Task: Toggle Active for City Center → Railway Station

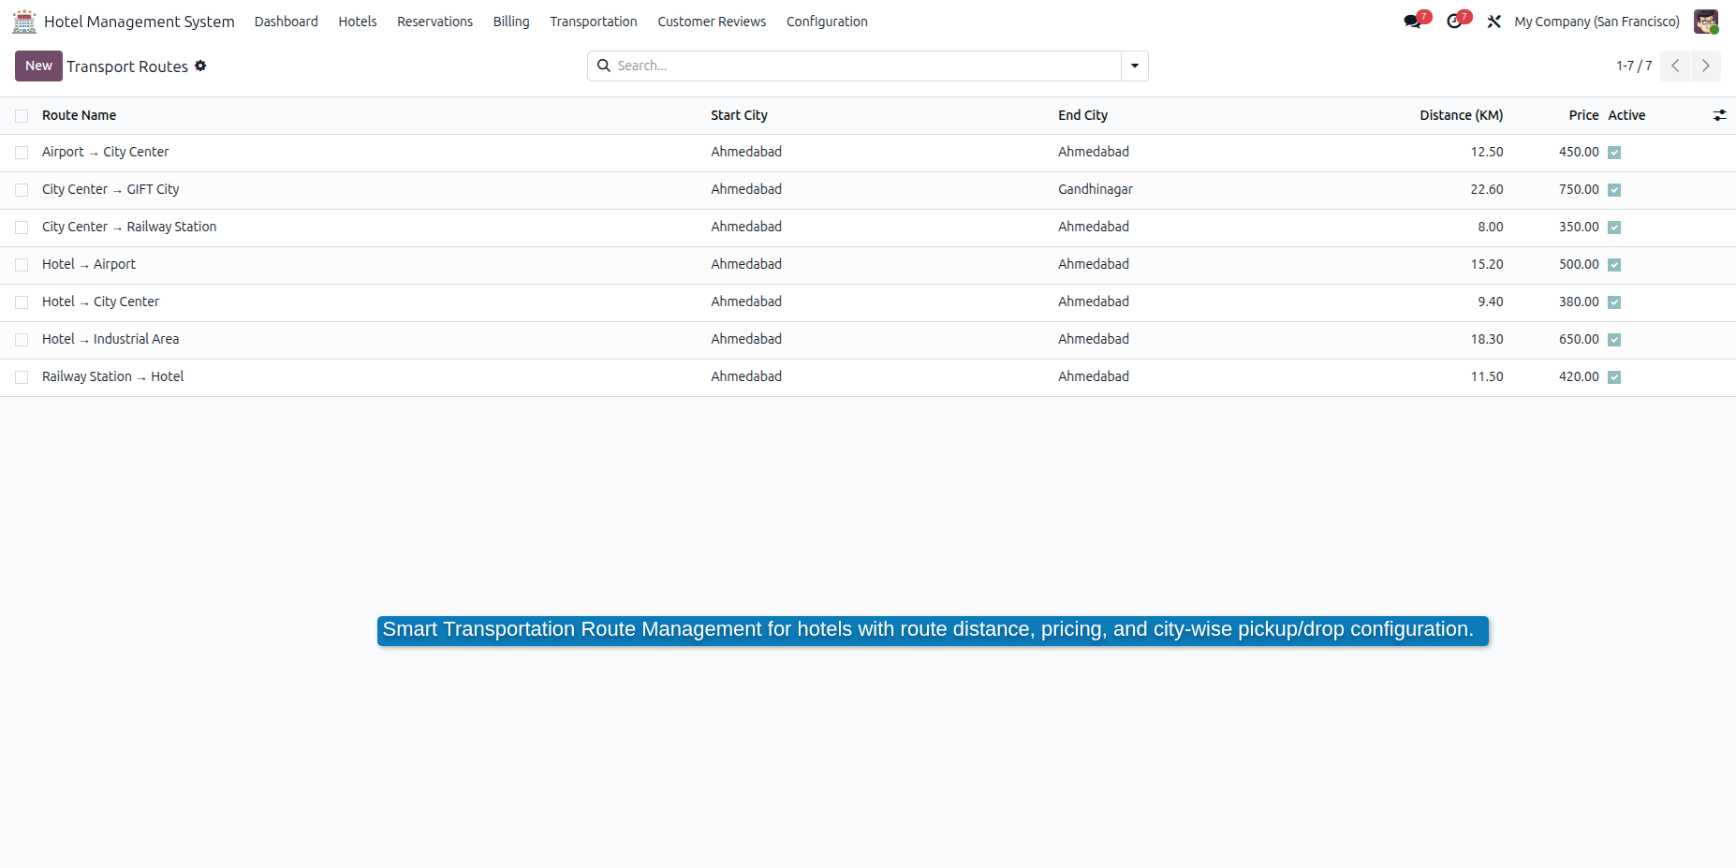Action: [x=1614, y=228]
